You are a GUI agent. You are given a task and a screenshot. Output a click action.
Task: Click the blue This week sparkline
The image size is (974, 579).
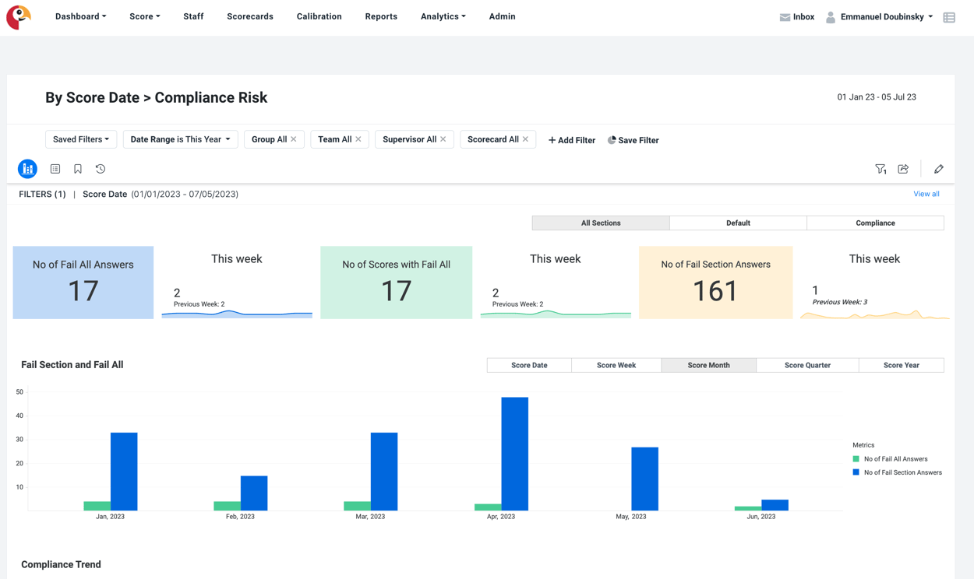pyautogui.click(x=237, y=314)
